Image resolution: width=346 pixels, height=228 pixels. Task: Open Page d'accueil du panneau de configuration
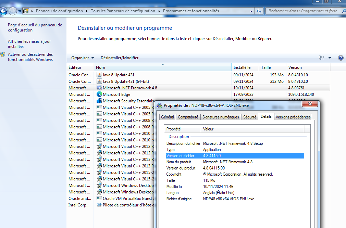coord(35,28)
